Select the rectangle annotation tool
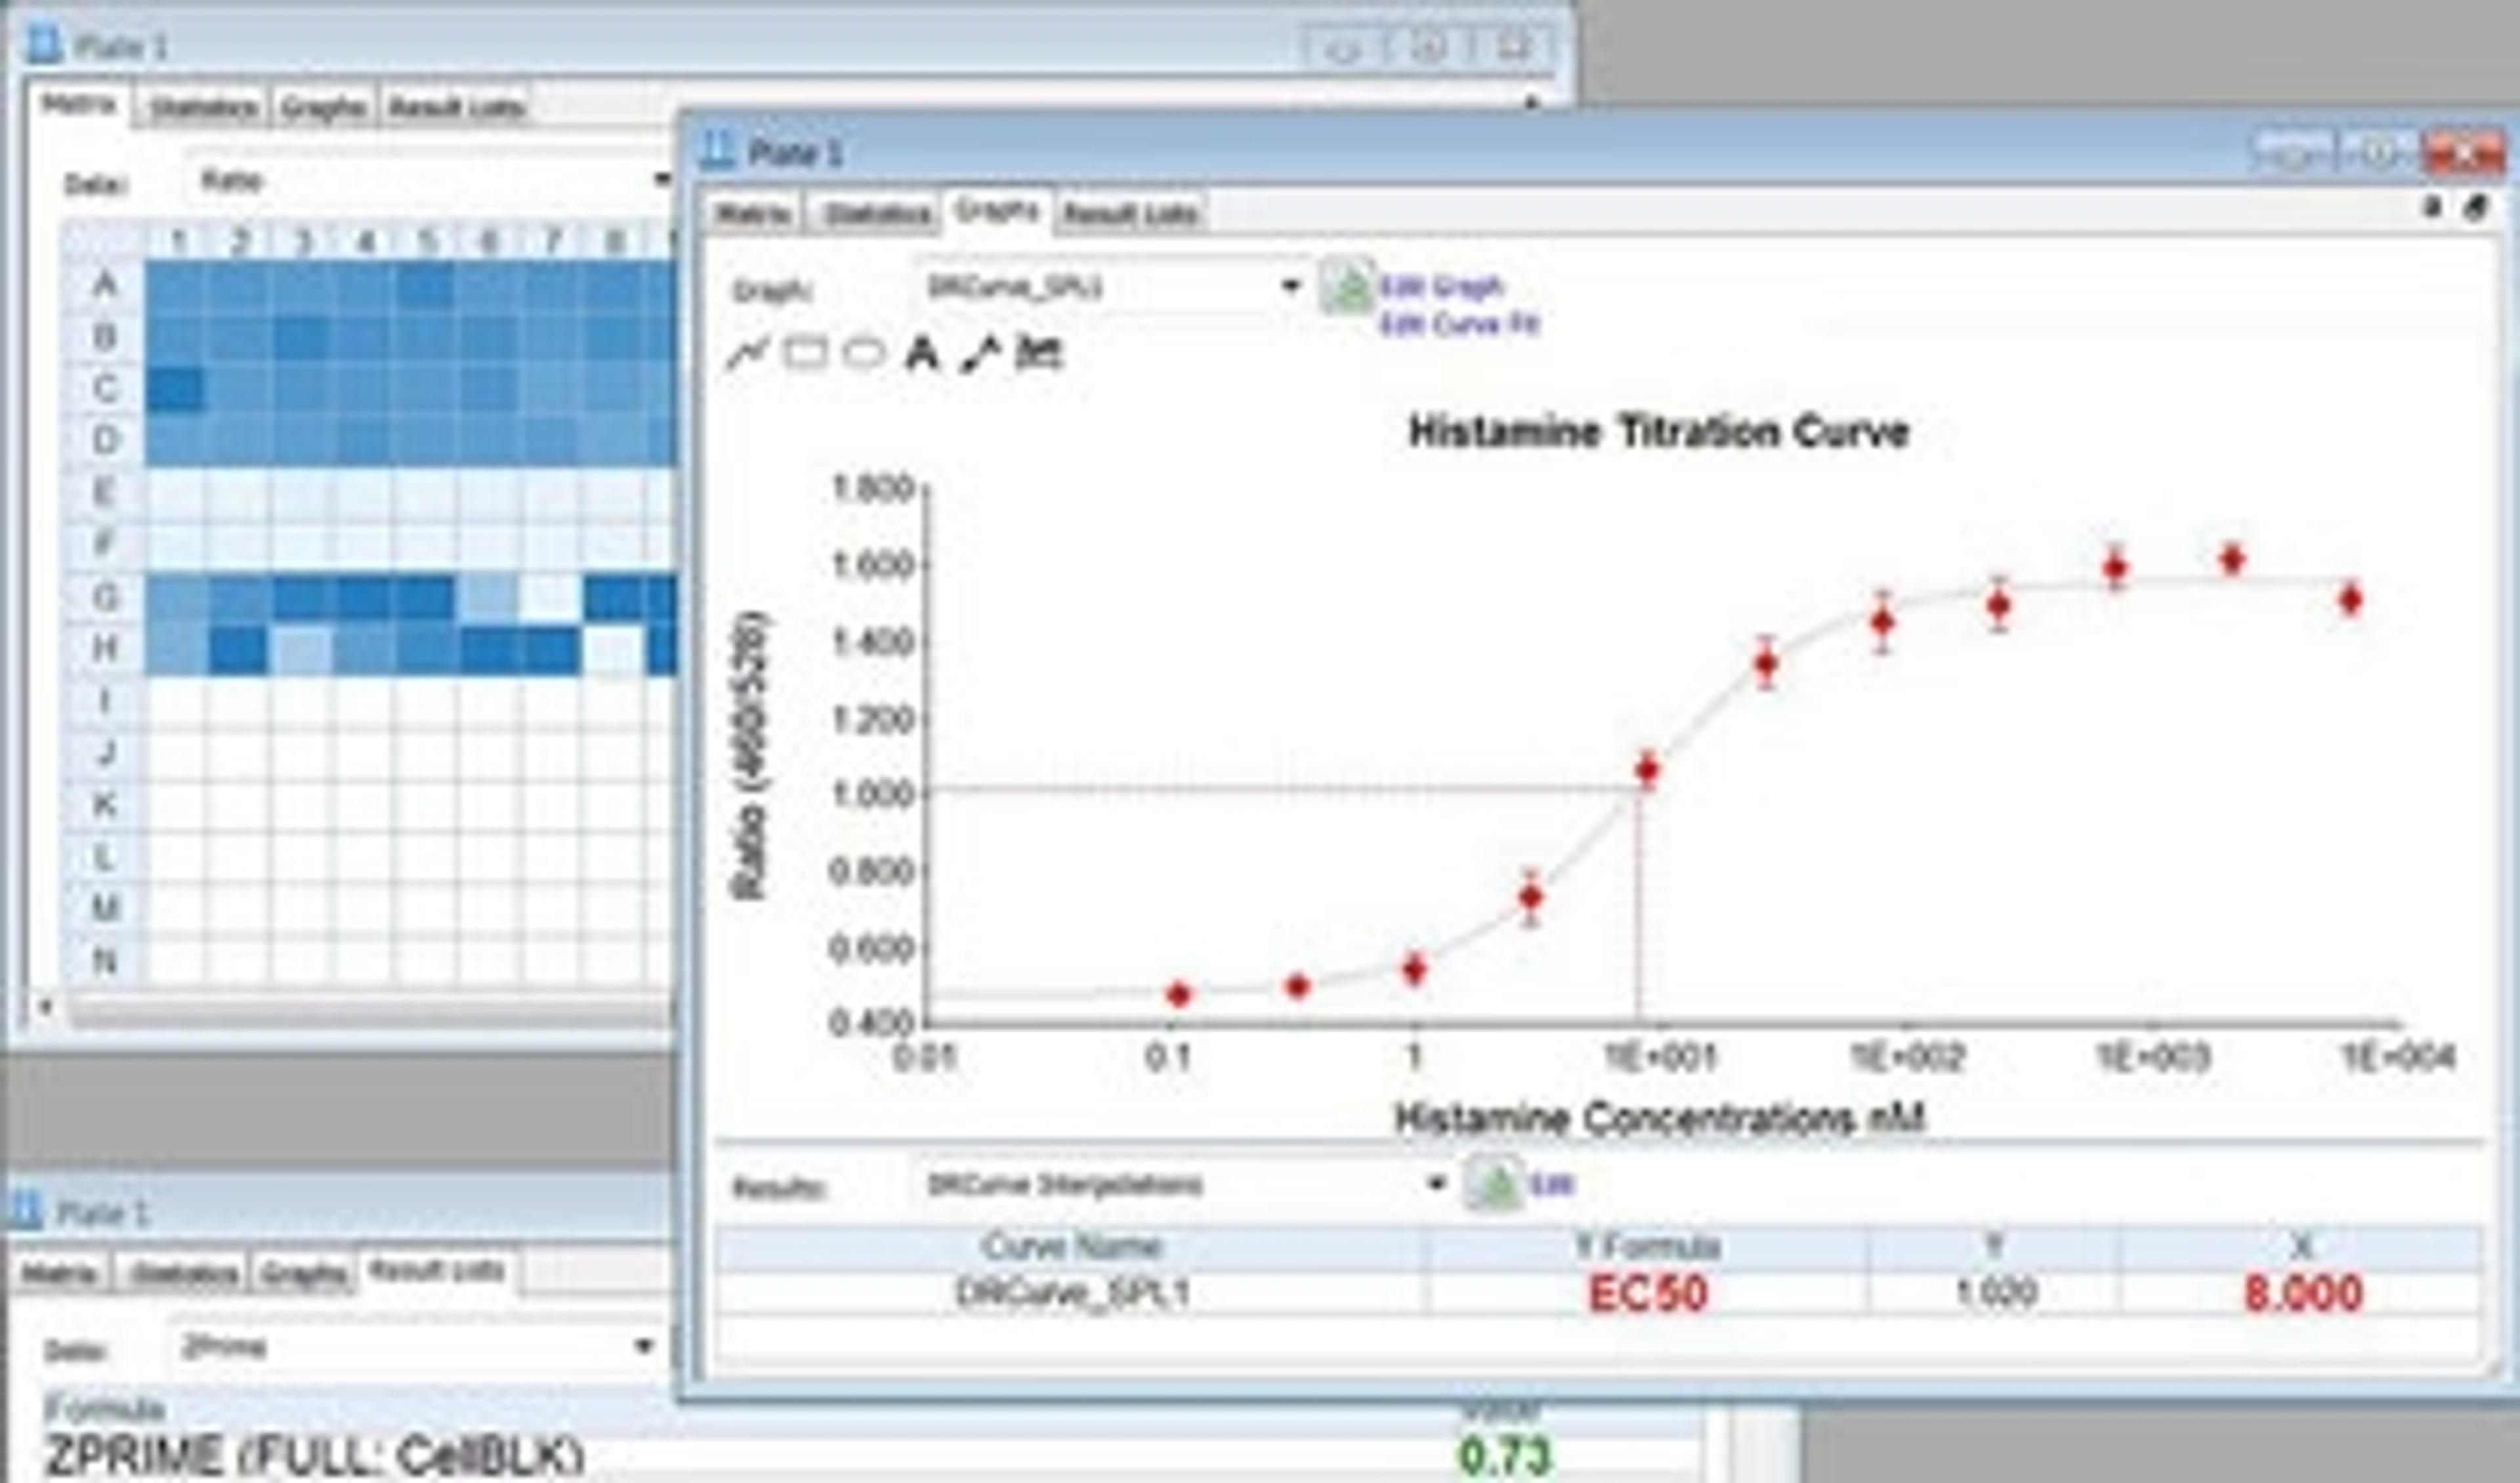The height and width of the screenshot is (1483, 2520). click(x=806, y=354)
